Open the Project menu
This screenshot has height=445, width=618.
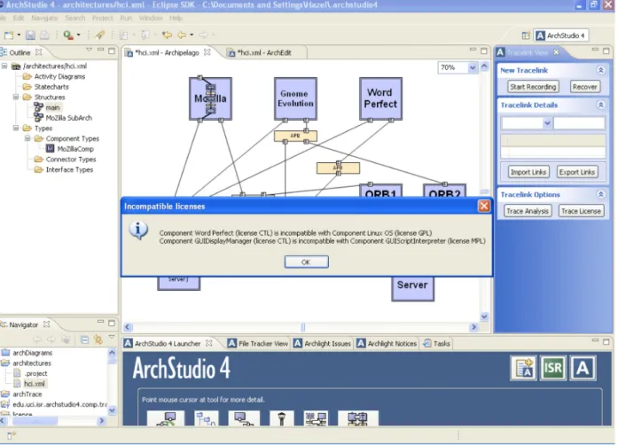click(x=103, y=18)
